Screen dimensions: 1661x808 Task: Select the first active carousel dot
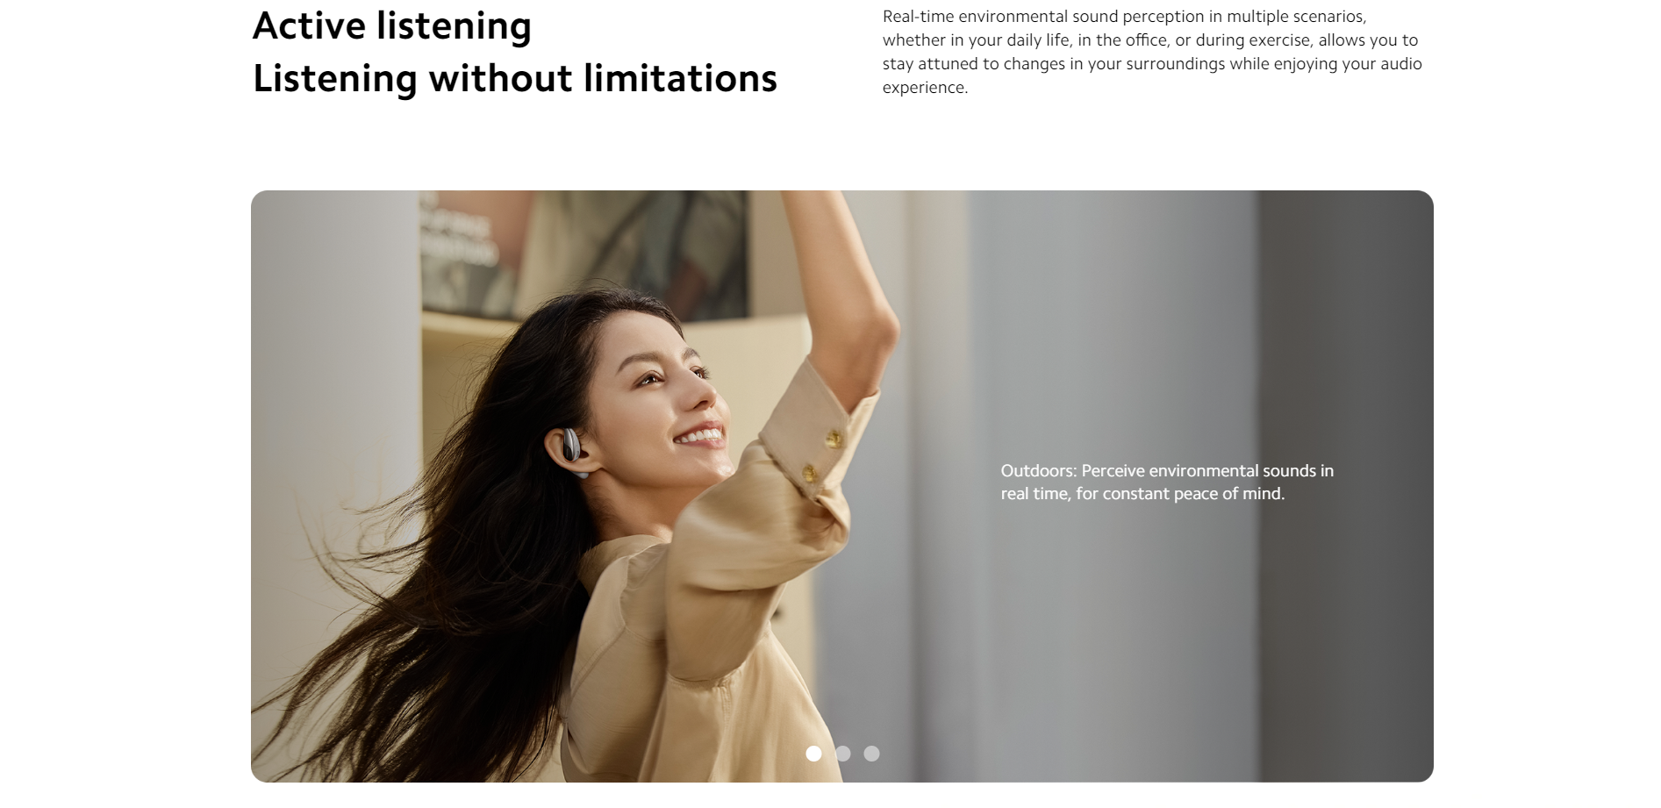(813, 754)
